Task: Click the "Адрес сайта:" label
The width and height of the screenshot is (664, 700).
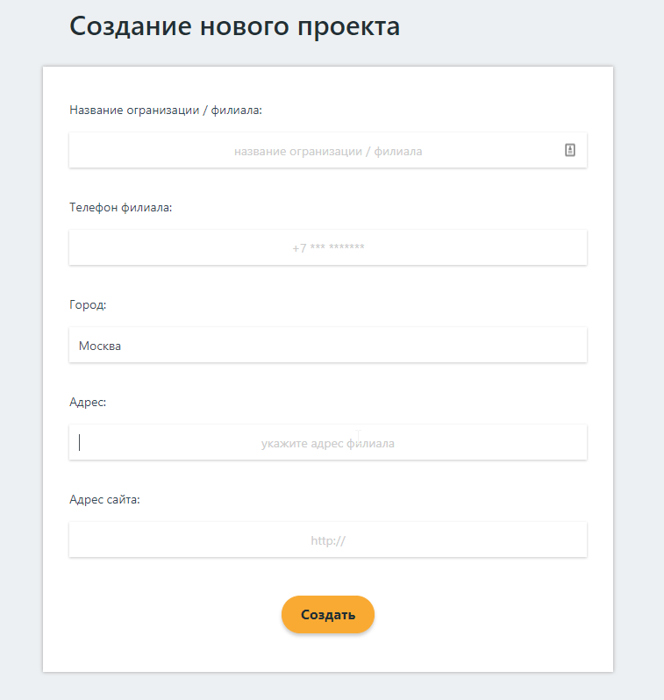Action: tap(104, 500)
